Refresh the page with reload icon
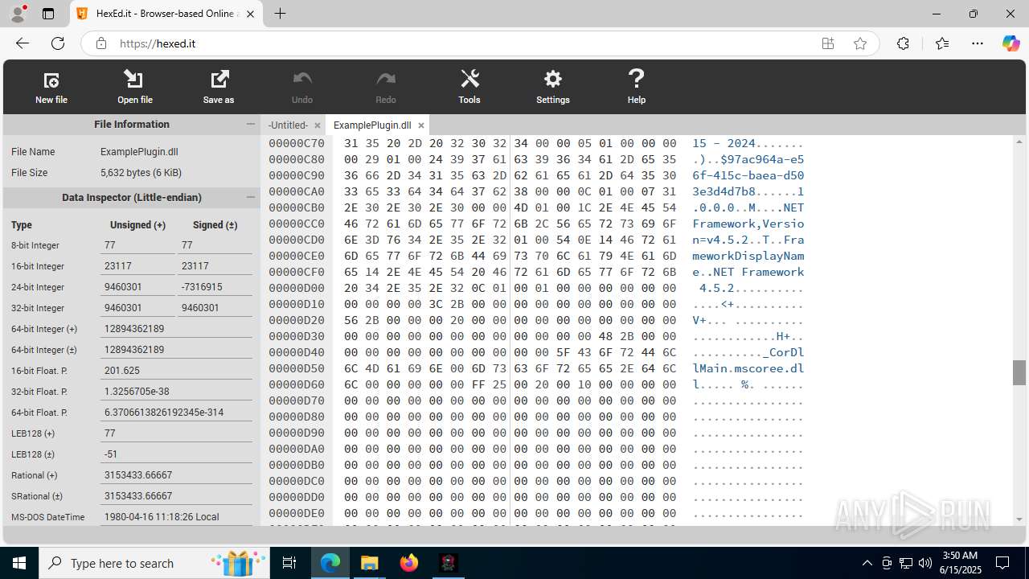1029x579 pixels. click(x=58, y=43)
